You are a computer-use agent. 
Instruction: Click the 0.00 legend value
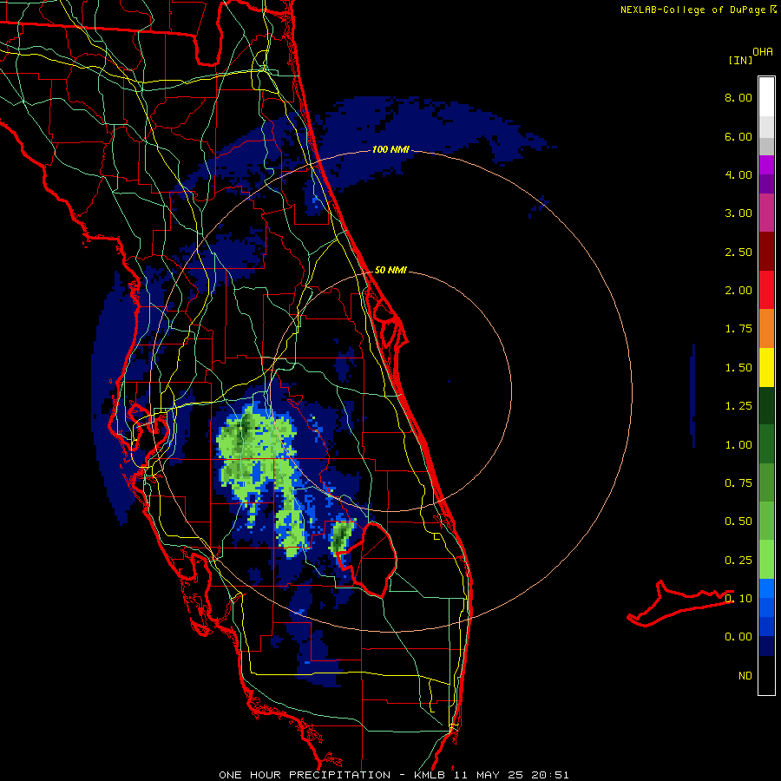coord(738,637)
